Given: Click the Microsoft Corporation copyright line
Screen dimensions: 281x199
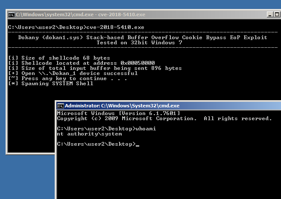Looking at the screenshot, I should tap(164, 118).
